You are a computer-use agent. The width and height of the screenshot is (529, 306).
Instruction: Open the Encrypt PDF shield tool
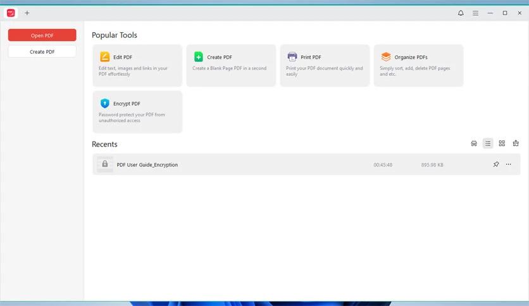pyautogui.click(x=137, y=112)
